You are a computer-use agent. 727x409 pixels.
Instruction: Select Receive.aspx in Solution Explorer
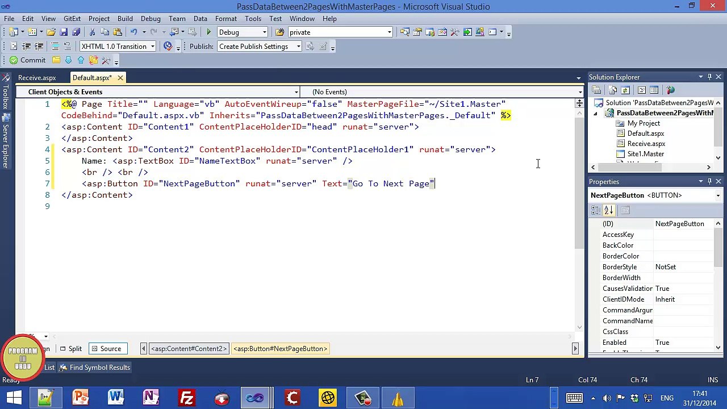646,144
